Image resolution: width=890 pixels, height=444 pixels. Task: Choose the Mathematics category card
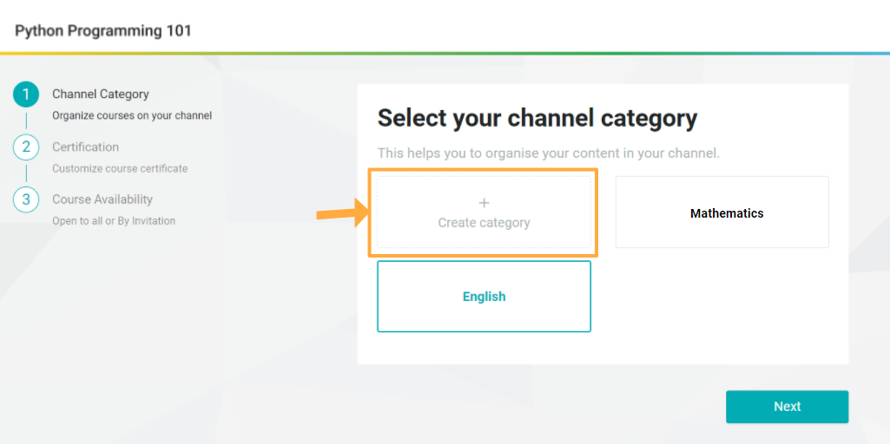coord(722,212)
